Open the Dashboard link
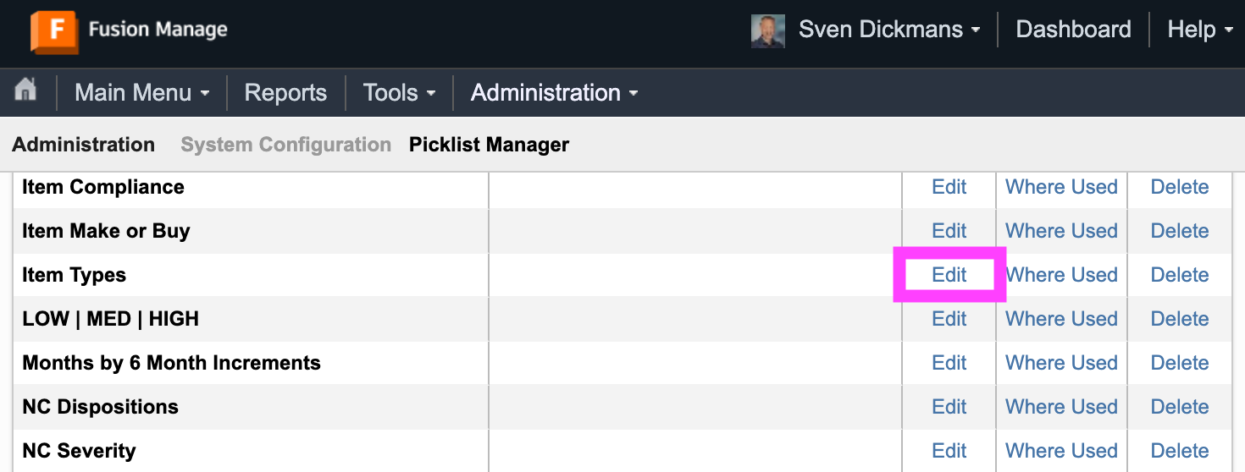 [1073, 30]
